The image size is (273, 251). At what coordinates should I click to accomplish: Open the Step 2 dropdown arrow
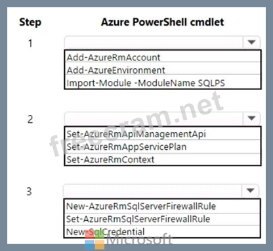(252, 118)
